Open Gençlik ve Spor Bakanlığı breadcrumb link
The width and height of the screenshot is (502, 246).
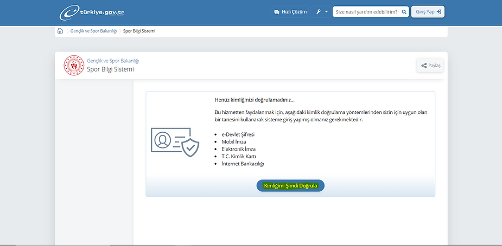(x=93, y=31)
